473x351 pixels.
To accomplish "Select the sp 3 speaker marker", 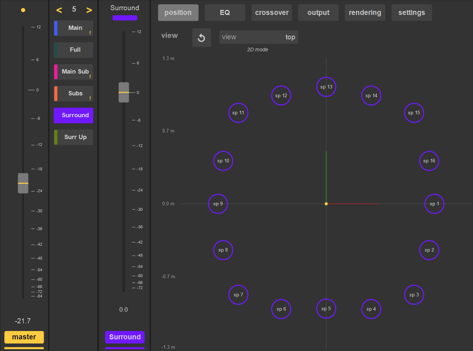I will pyautogui.click(x=414, y=295).
